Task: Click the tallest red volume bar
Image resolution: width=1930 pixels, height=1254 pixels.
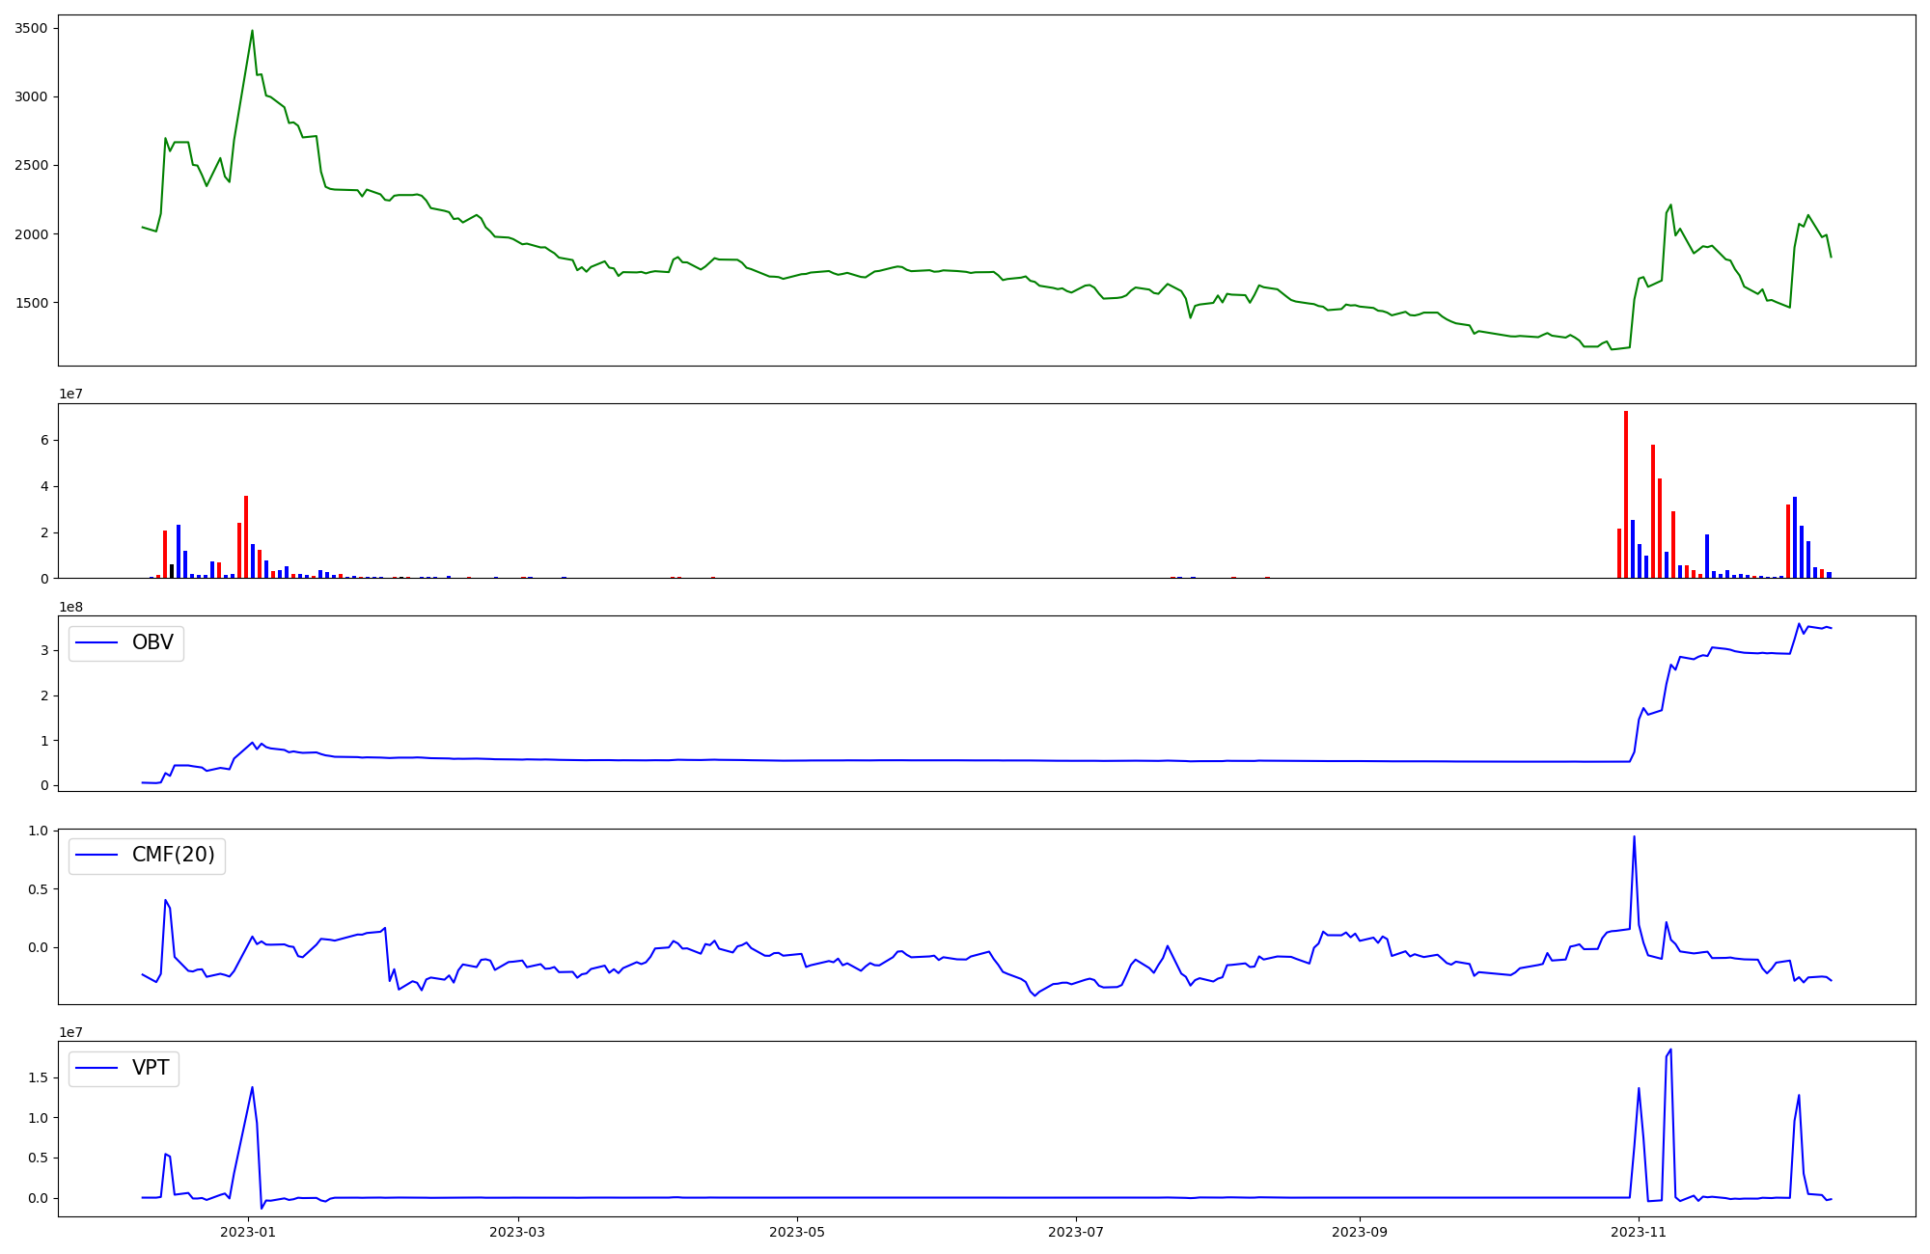Action: (1625, 492)
